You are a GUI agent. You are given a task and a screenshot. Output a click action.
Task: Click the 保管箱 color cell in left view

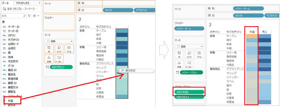pyautogui.click(x=122, y=97)
